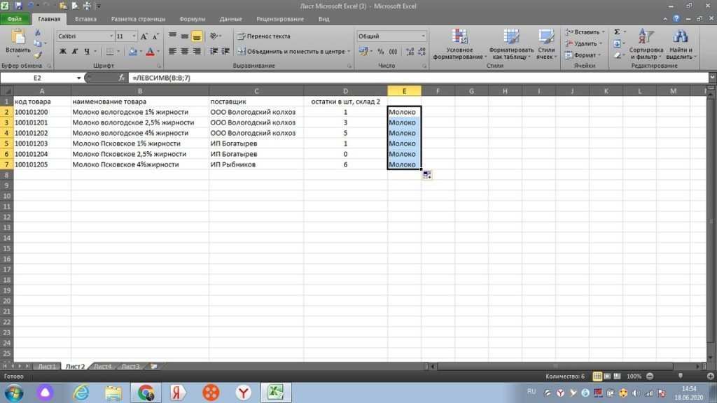717x403 pixels.
Task: Open Условное форматирование menu
Action: point(459,44)
